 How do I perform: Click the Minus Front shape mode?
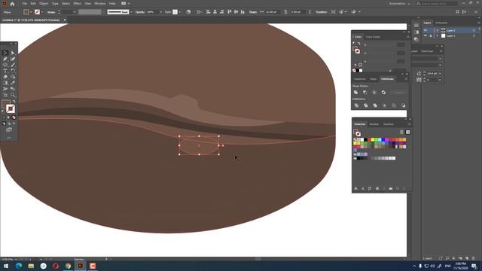365,92
